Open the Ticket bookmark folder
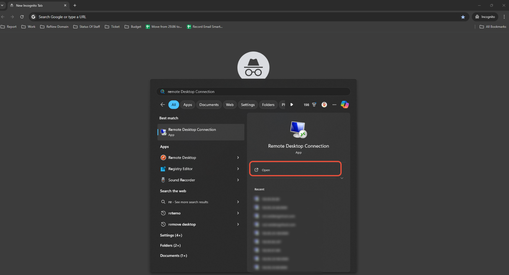The height and width of the screenshot is (275, 509). point(112,27)
